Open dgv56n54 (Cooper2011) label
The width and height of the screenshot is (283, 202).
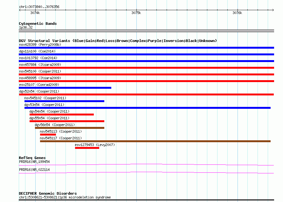[x=55, y=125]
